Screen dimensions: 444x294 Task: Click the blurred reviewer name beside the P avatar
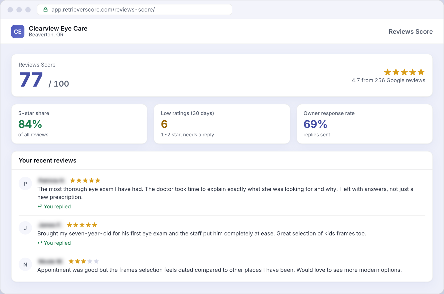tap(52, 180)
